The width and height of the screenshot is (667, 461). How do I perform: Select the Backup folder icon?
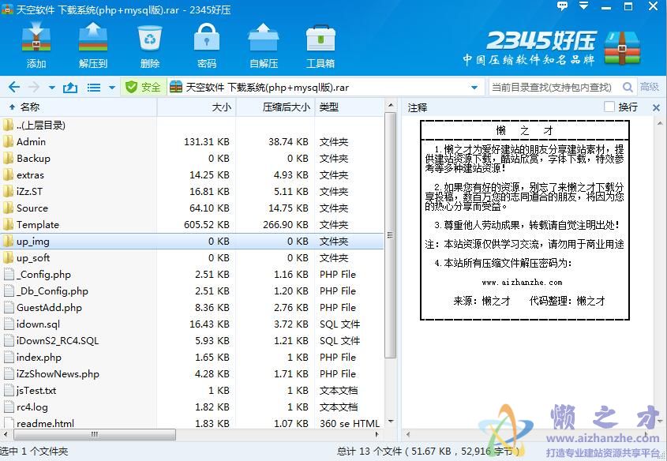click(x=8, y=158)
